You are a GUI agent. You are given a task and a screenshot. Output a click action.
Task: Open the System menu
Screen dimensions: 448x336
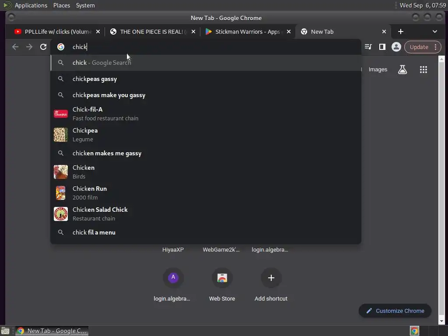tap(85, 5)
